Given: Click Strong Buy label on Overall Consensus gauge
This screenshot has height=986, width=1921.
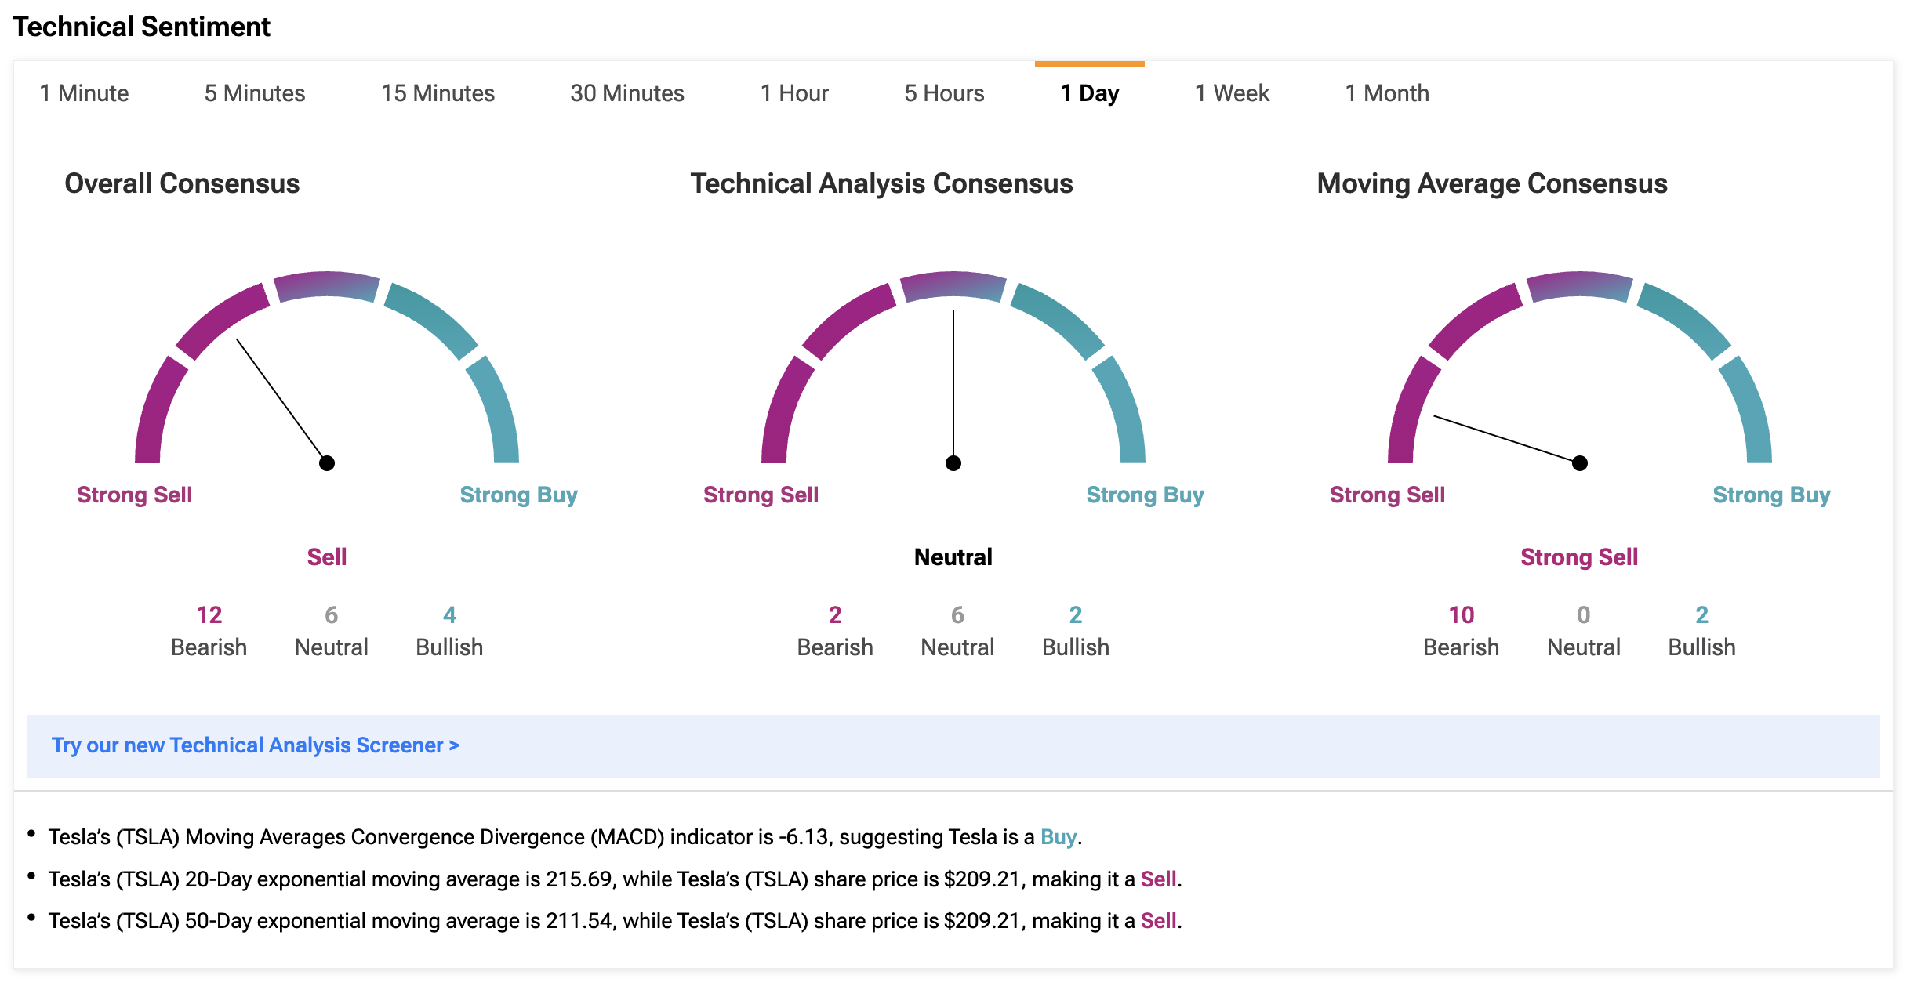Looking at the screenshot, I should (x=518, y=495).
